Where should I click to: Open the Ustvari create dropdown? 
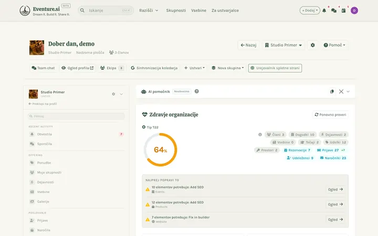[x=194, y=68]
